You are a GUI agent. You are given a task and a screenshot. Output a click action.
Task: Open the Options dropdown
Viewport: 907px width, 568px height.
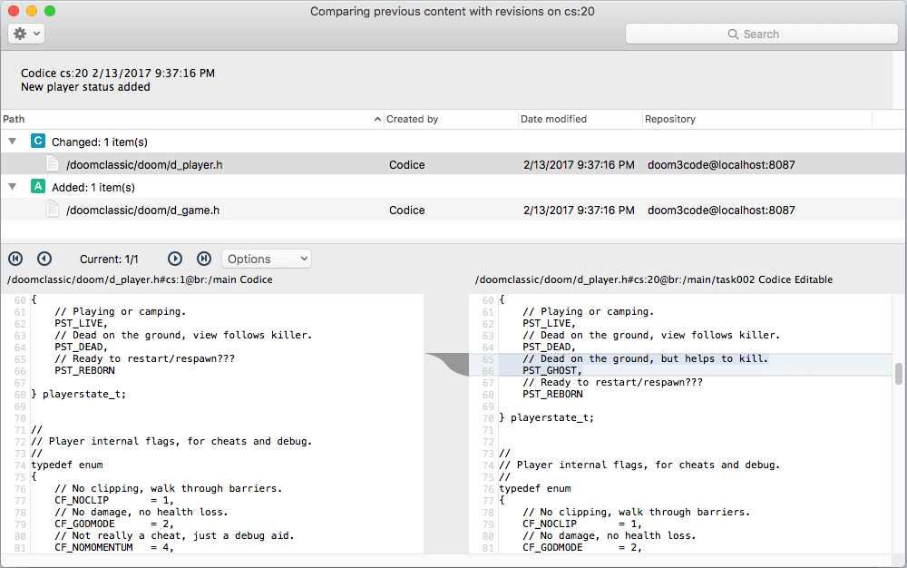point(267,259)
